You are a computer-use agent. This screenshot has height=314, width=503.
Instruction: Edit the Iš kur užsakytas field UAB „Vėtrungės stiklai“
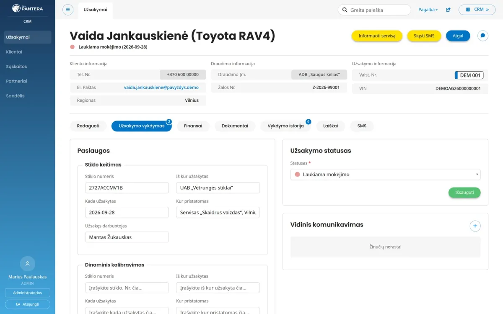pyautogui.click(x=218, y=188)
